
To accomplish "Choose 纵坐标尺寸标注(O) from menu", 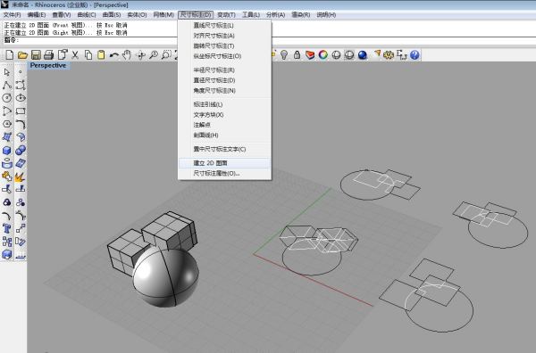I will (224, 56).
